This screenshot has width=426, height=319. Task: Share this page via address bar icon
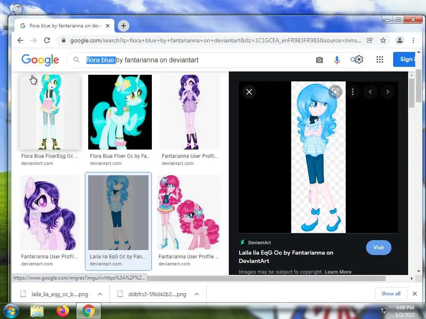click(x=369, y=40)
